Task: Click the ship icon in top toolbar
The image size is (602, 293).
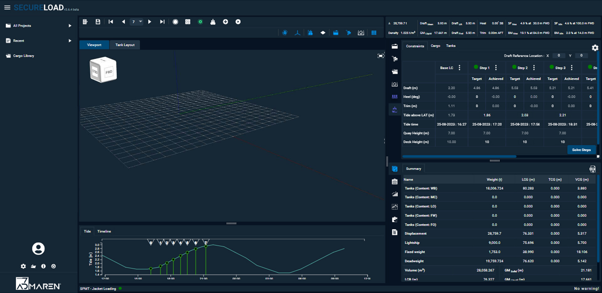Action: [213, 22]
